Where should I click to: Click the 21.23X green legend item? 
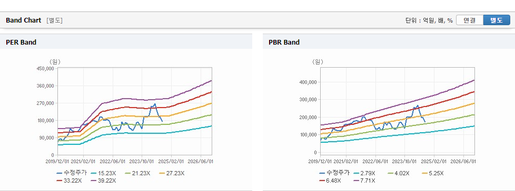(x=137, y=173)
